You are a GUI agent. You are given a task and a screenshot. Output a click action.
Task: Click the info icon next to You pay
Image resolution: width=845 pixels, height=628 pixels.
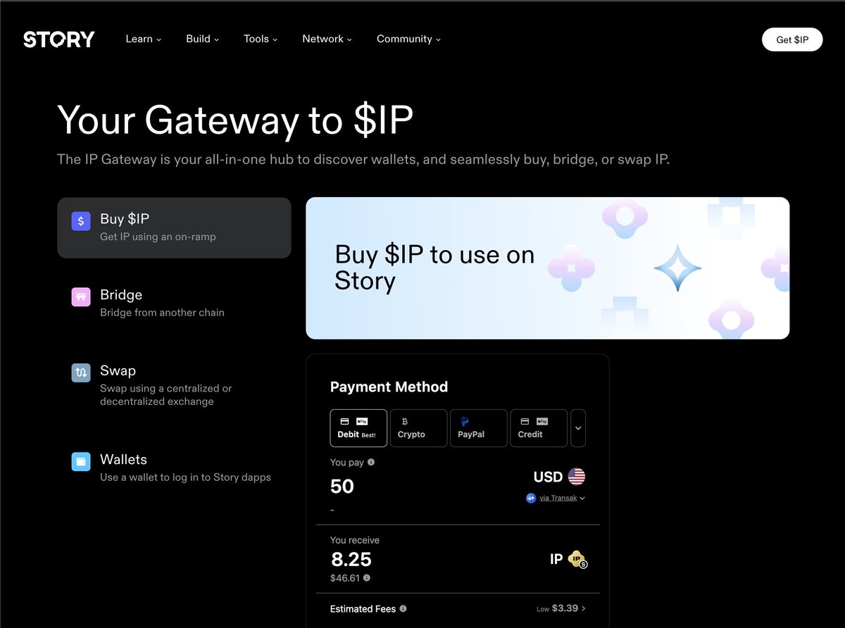(x=371, y=463)
